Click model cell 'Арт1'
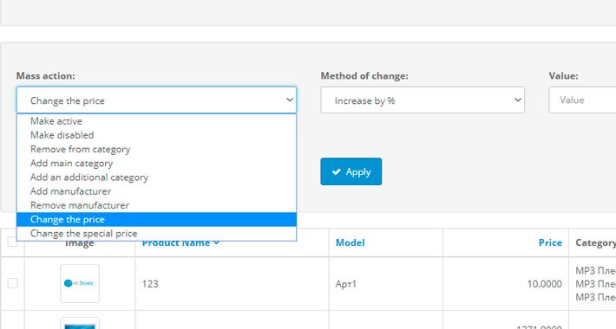616x329 pixels. coord(345,284)
